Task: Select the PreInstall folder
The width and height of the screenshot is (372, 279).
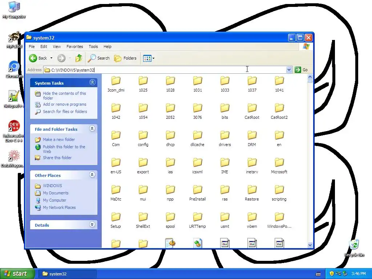Action: 197,193
